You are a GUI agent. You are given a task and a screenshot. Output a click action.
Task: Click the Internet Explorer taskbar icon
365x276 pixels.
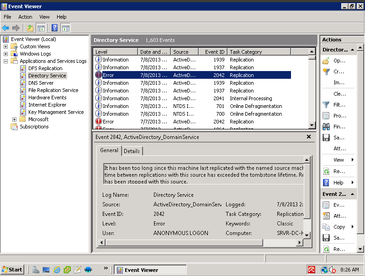[57, 270]
